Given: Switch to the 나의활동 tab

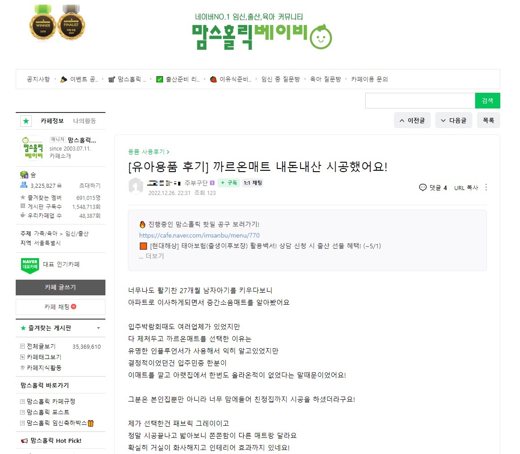Looking at the screenshot, I should tap(84, 121).
